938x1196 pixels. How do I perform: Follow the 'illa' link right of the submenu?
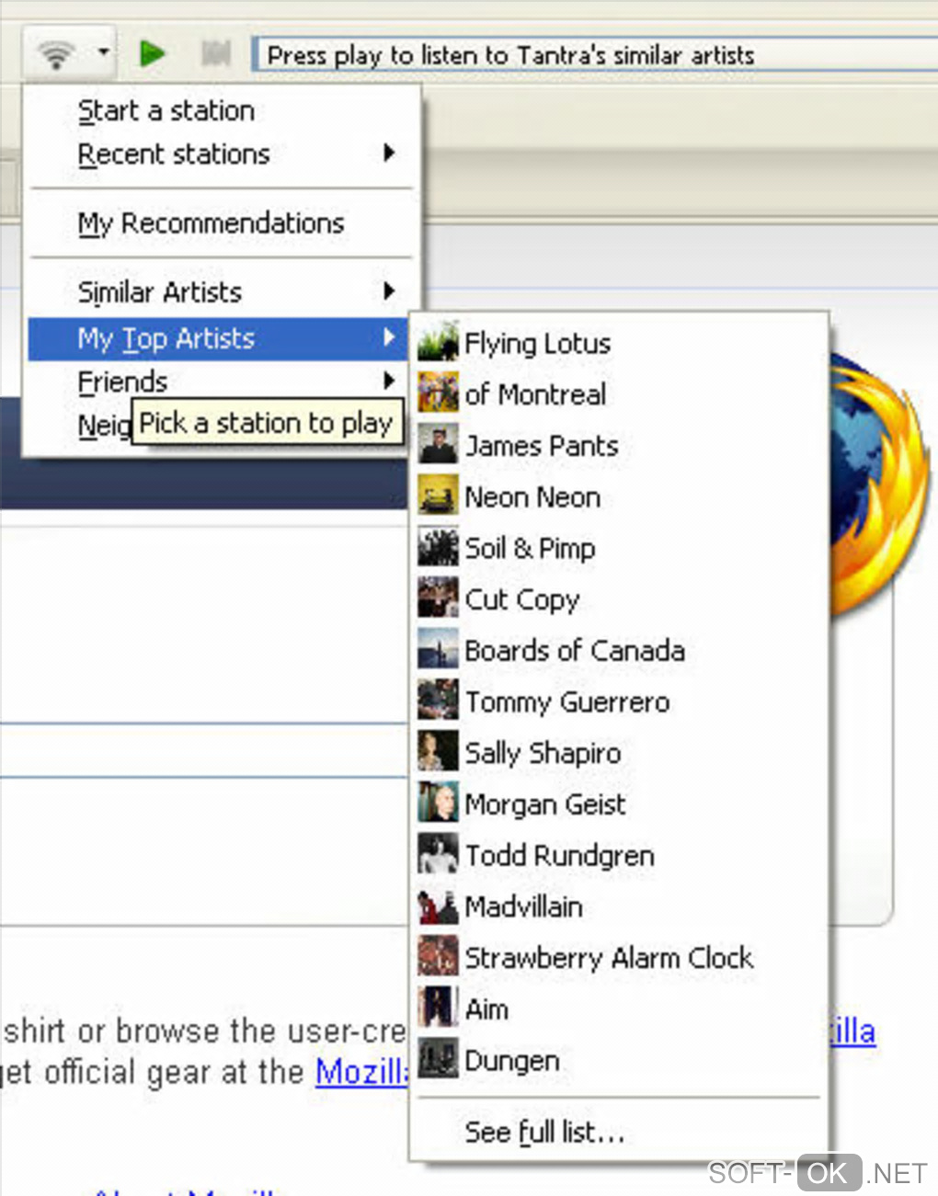tap(852, 1031)
